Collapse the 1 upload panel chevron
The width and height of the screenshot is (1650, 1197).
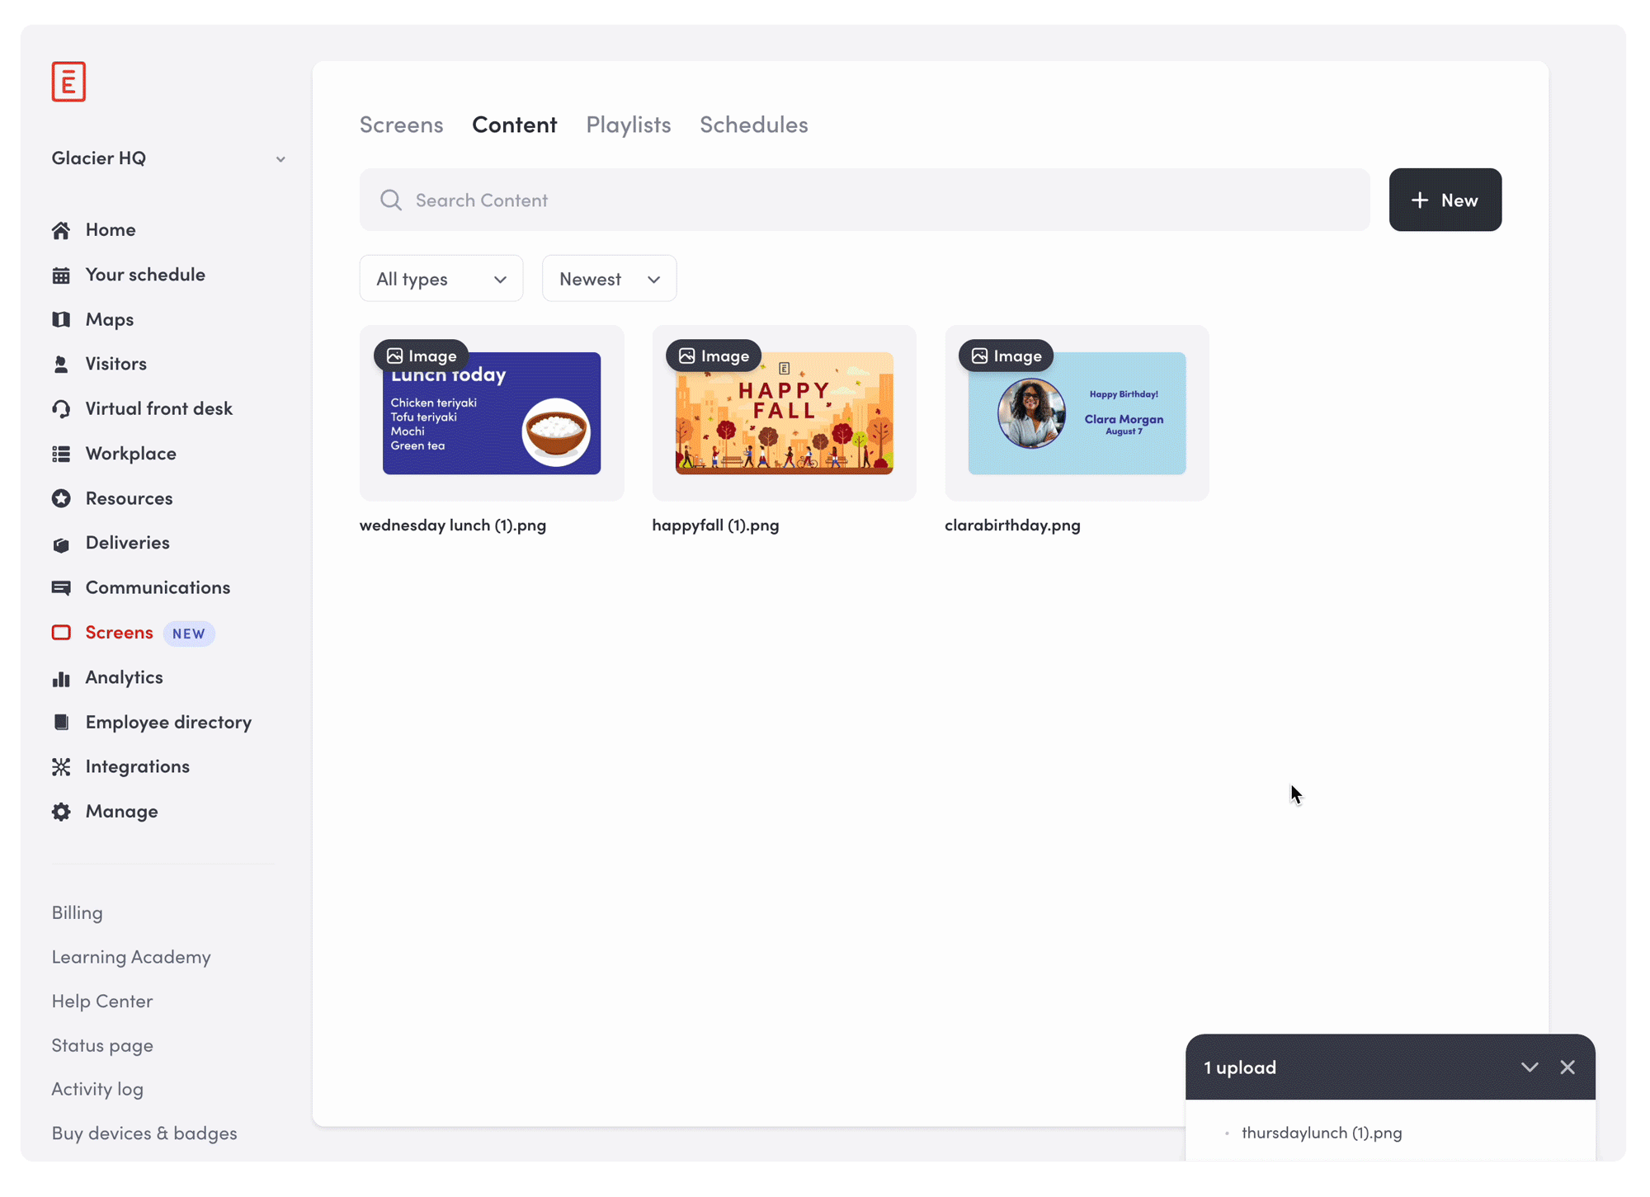point(1530,1067)
